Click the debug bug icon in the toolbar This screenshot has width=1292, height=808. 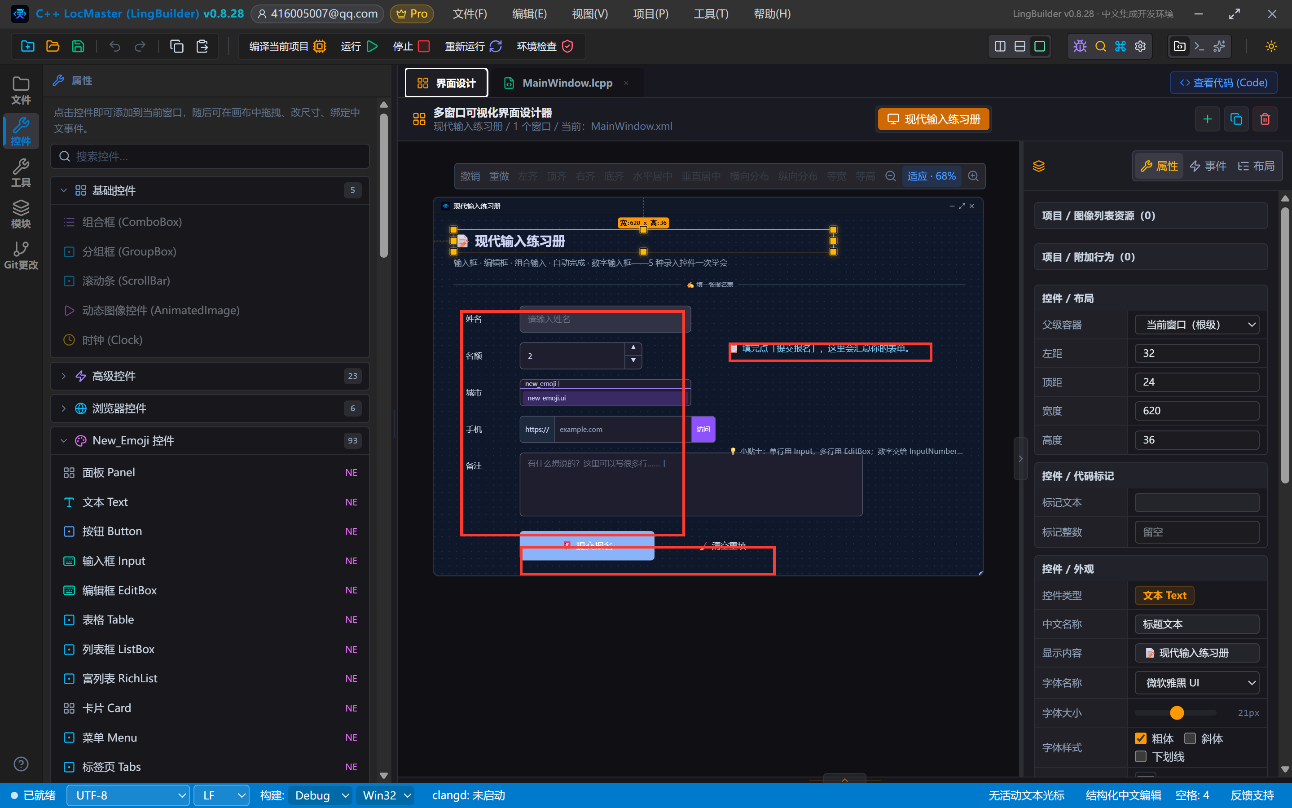click(x=1080, y=47)
